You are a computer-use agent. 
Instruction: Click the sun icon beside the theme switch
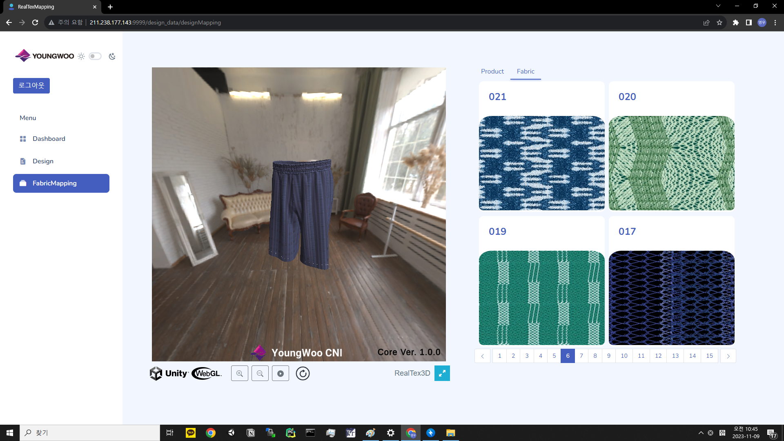tap(81, 56)
